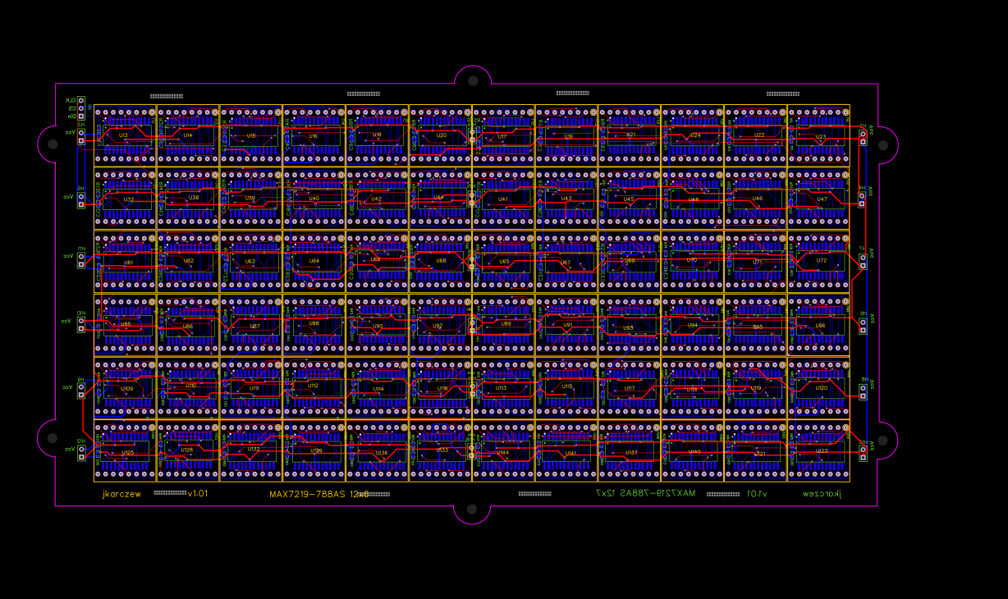1008x599 pixels.
Task: Select the U61 chip label
Action: tap(129, 263)
